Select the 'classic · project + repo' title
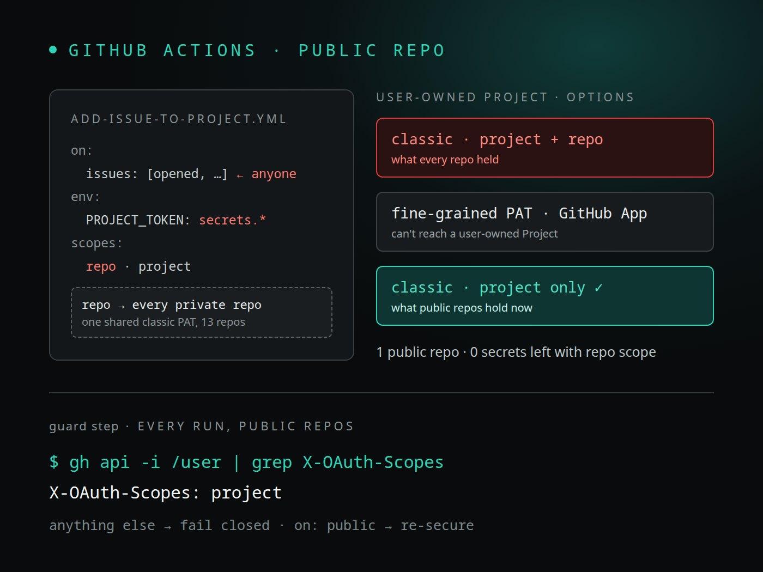 [x=497, y=139]
